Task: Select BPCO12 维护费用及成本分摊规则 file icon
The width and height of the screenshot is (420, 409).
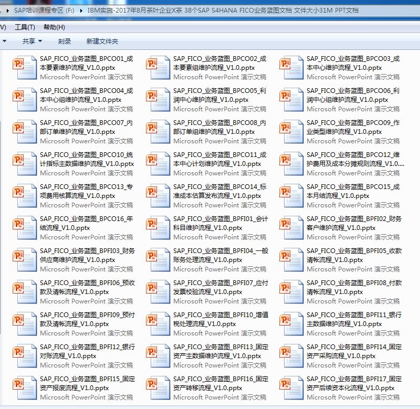Action: [x=291, y=164]
